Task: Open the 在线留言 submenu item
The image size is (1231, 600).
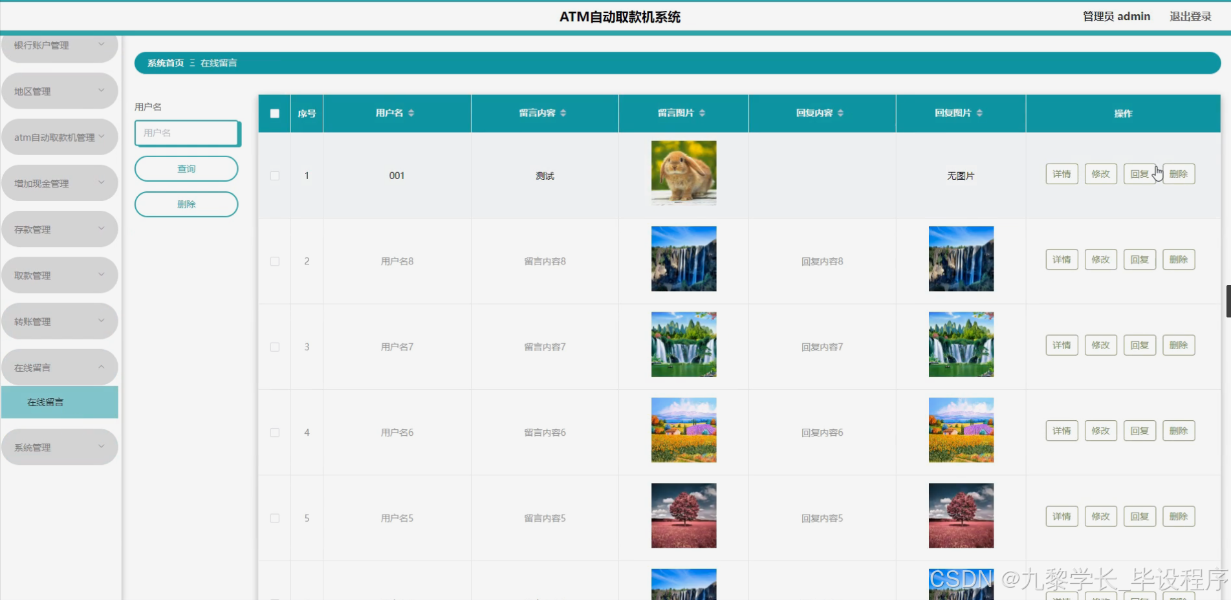Action: coord(60,402)
